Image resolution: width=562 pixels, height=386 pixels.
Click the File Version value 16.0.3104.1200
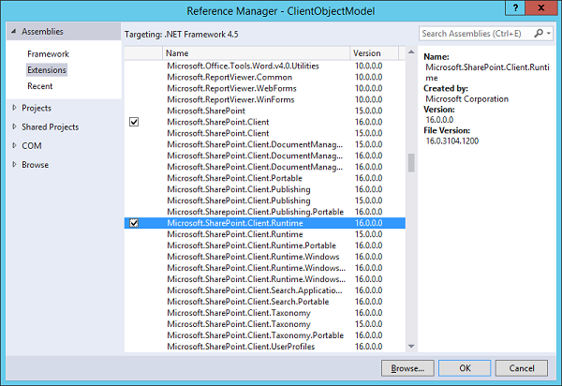point(452,141)
